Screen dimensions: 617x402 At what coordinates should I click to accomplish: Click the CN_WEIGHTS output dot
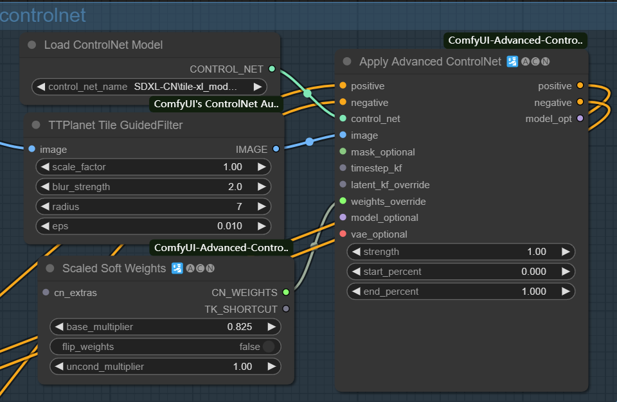click(x=287, y=292)
